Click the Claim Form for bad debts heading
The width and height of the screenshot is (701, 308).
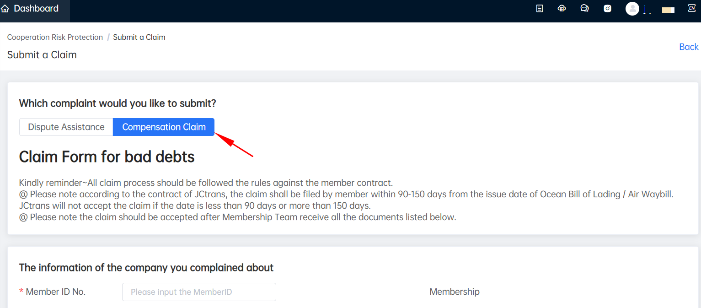coord(107,157)
